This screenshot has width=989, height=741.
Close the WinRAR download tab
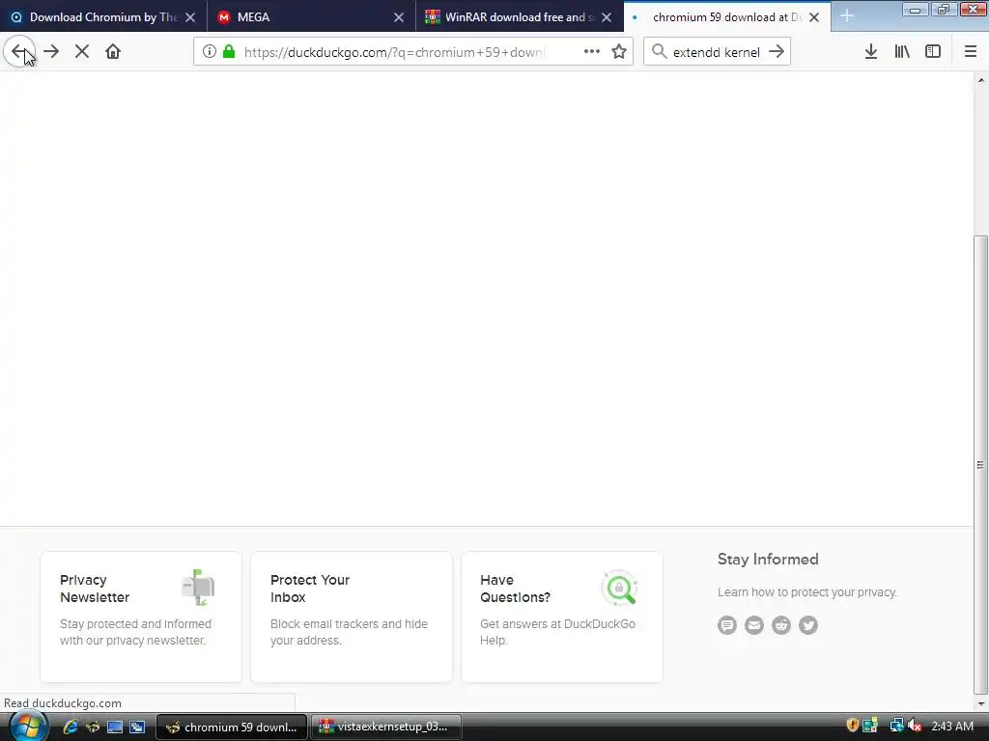click(607, 17)
